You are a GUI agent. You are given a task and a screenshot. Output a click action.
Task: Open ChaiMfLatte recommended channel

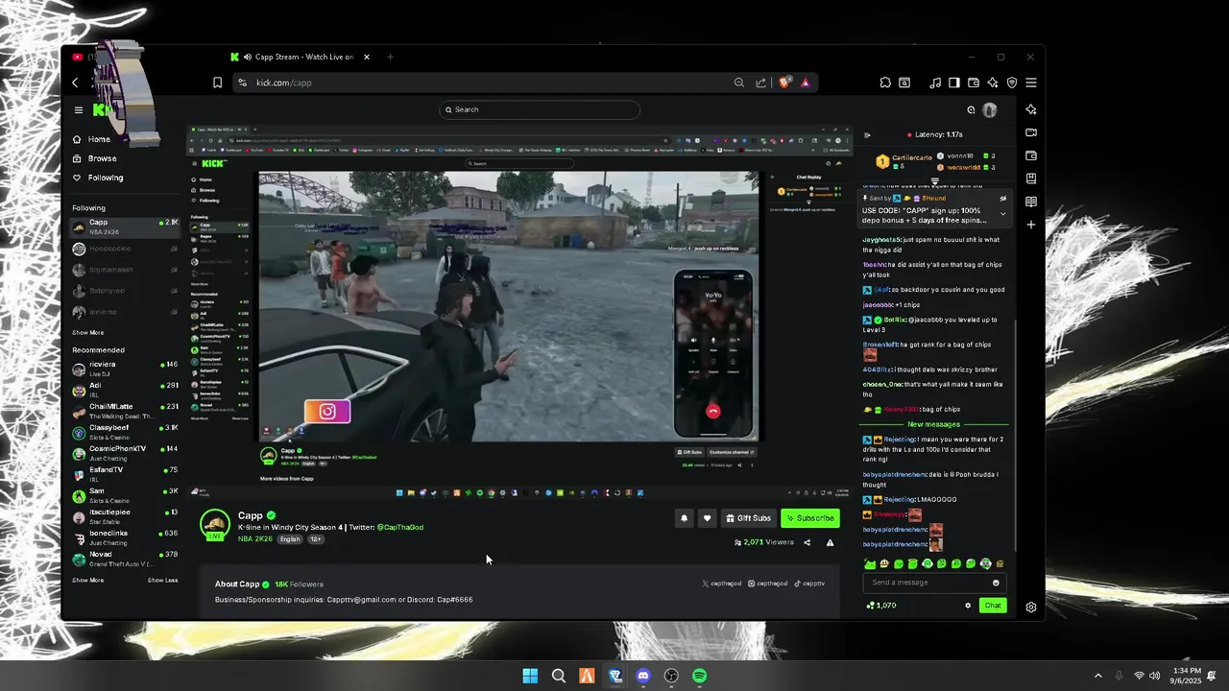pyautogui.click(x=125, y=411)
